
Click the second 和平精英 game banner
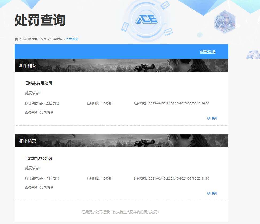click(122, 141)
